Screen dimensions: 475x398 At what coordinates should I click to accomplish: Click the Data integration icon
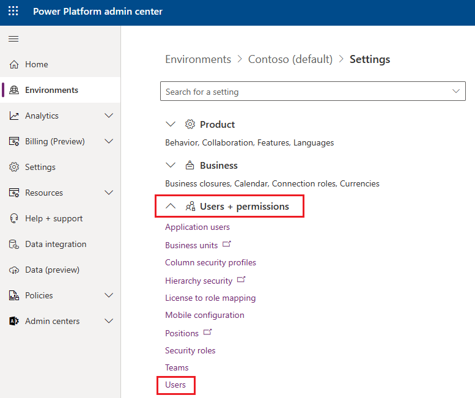click(x=14, y=244)
